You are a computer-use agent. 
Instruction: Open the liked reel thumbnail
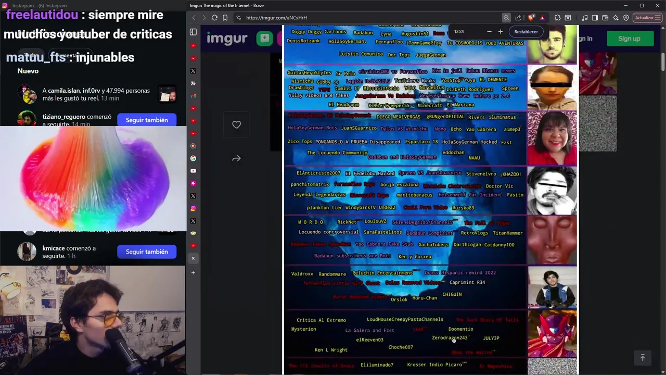tap(167, 94)
